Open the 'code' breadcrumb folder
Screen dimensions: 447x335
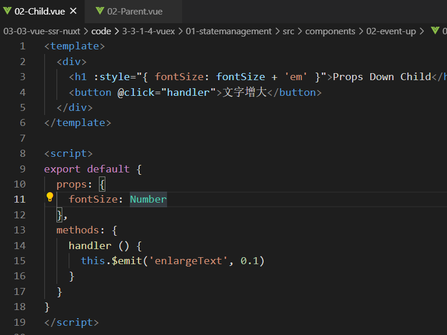click(x=101, y=31)
